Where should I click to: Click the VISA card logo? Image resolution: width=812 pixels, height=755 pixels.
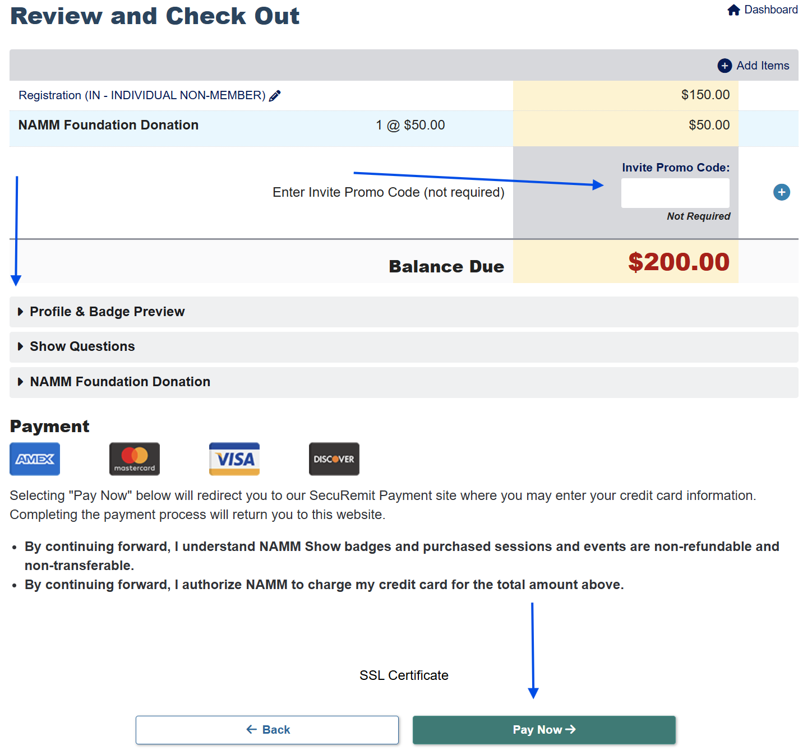point(234,459)
